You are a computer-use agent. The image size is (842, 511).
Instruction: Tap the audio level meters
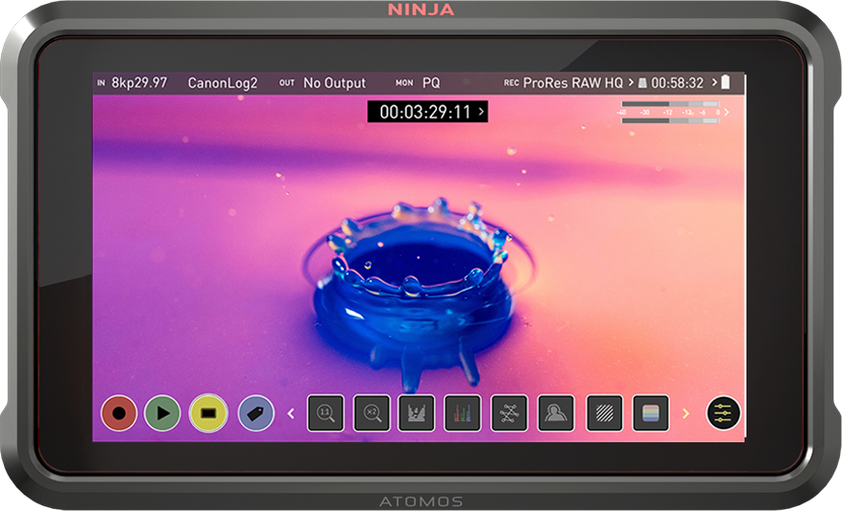[x=671, y=113]
